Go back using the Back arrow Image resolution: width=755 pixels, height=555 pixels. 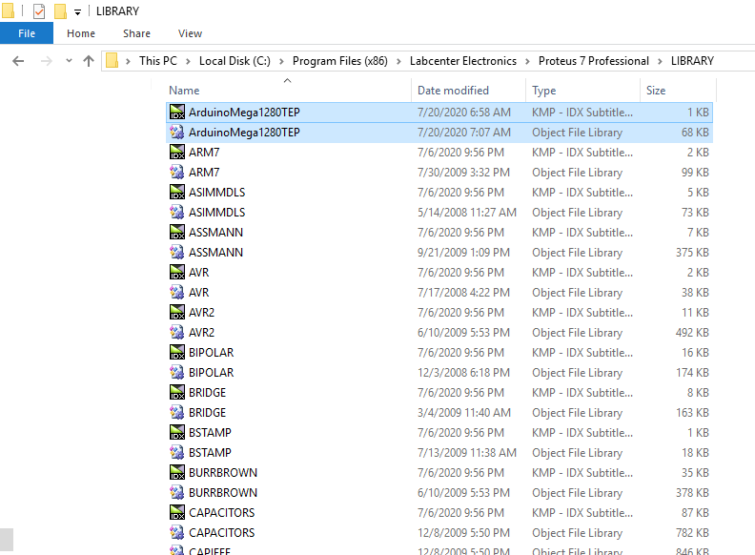(x=18, y=61)
